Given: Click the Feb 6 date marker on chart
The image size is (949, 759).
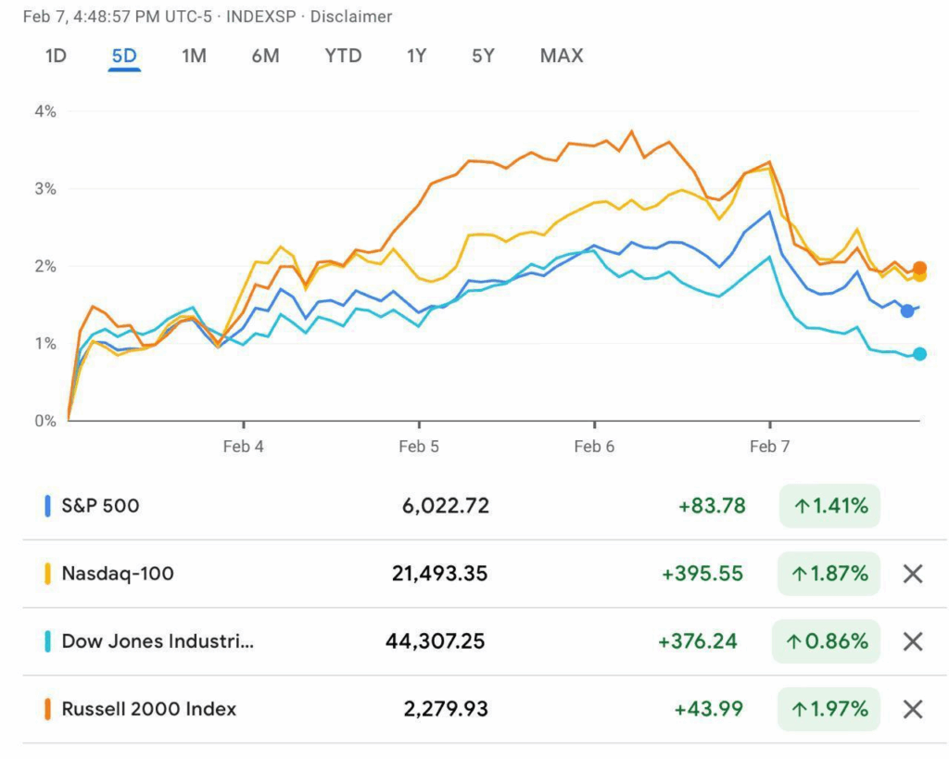Looking at the screenshot, I should point(594,447).
